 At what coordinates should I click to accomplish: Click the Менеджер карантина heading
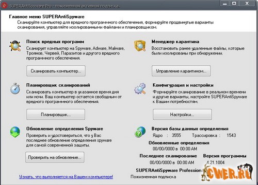175,42
